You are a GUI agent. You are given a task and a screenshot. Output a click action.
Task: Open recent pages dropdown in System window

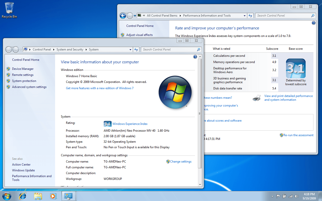click(x=21, y=50)
